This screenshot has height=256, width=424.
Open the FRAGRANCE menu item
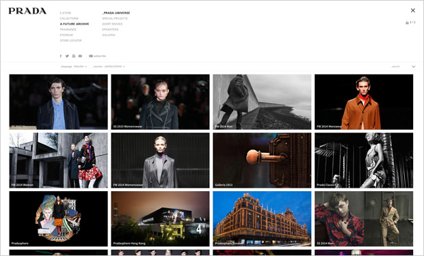pos(68,29)
